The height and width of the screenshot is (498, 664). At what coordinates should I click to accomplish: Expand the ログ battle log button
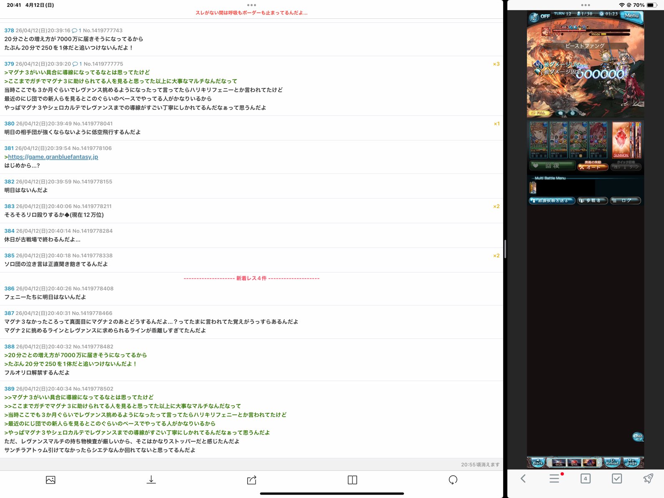click(625, 201)
